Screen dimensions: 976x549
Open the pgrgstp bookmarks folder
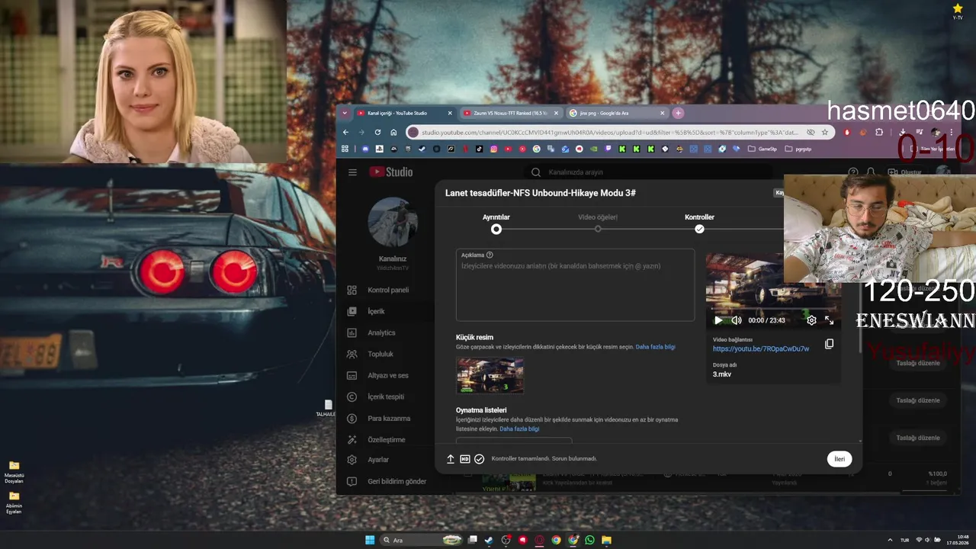[798, 149]
